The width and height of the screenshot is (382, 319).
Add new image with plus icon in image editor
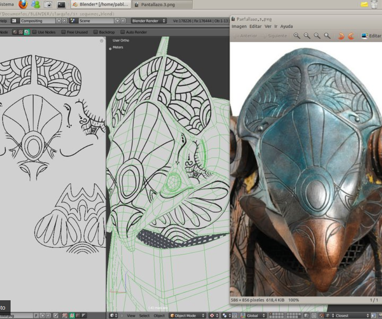coord(42,316)
